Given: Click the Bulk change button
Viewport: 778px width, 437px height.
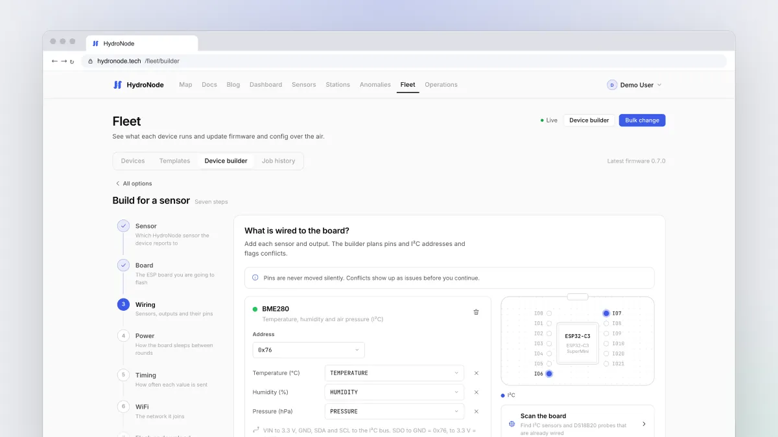Looking at the screenshot, I should point(642,120).
